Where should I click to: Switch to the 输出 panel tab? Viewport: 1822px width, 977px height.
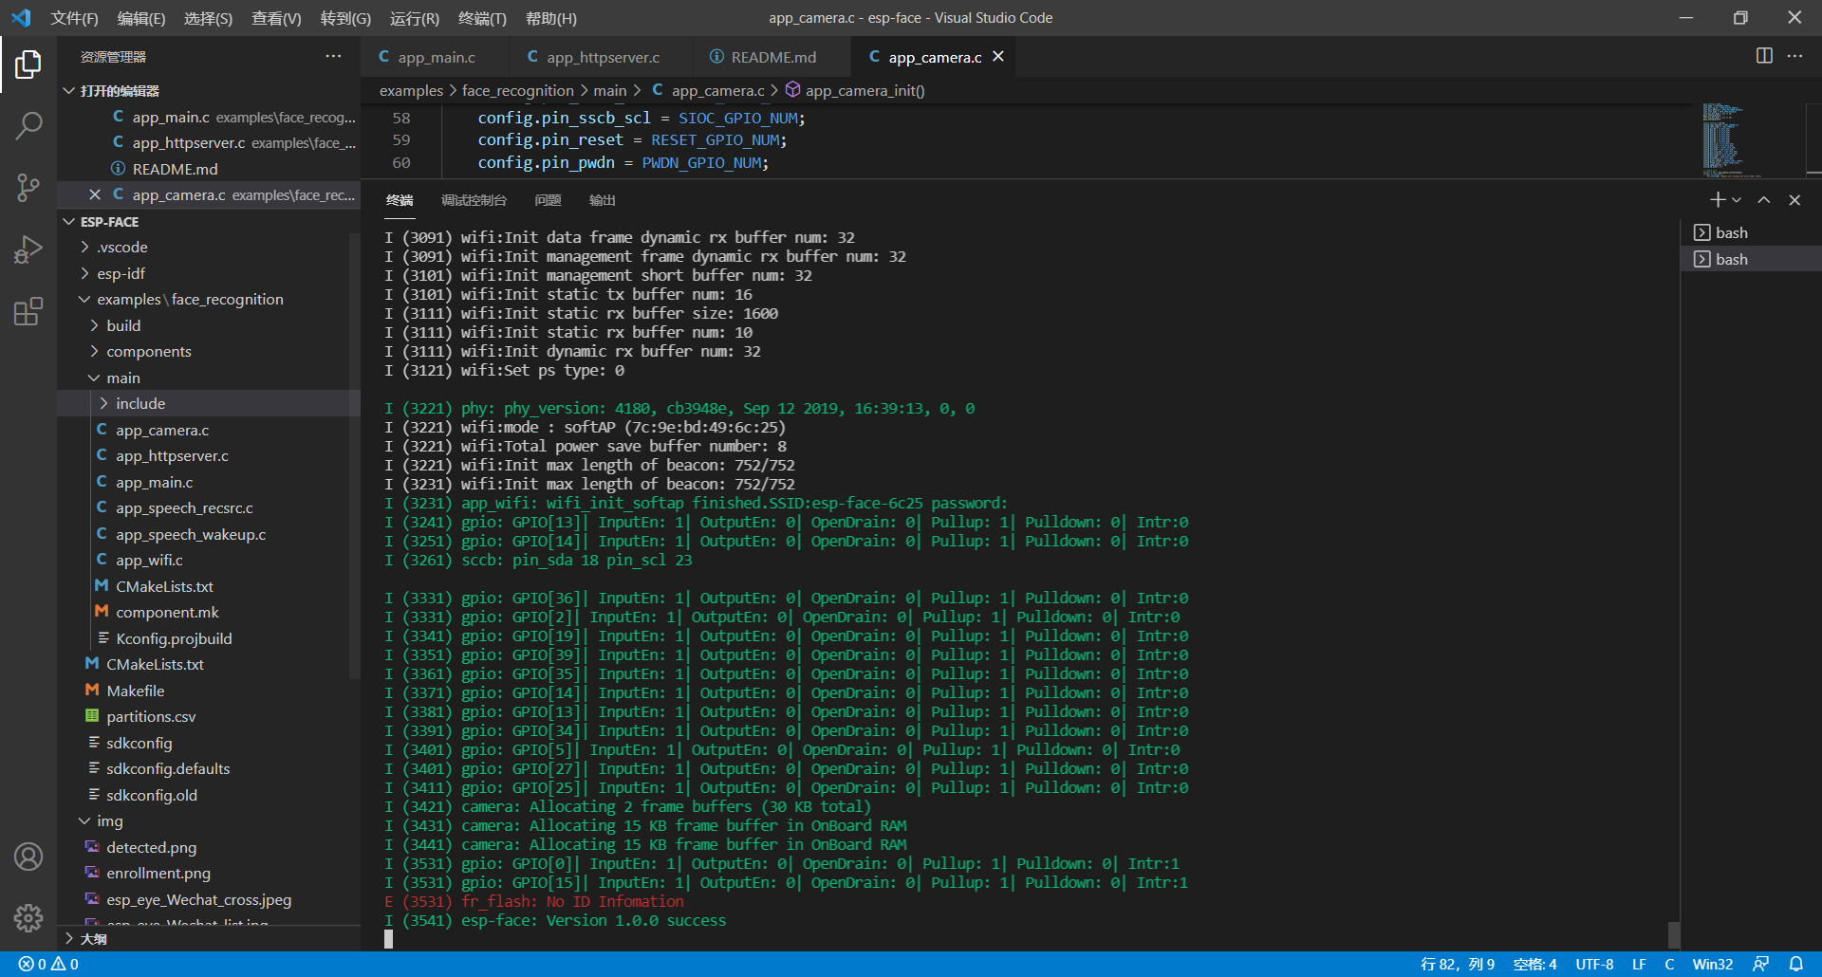603,200
